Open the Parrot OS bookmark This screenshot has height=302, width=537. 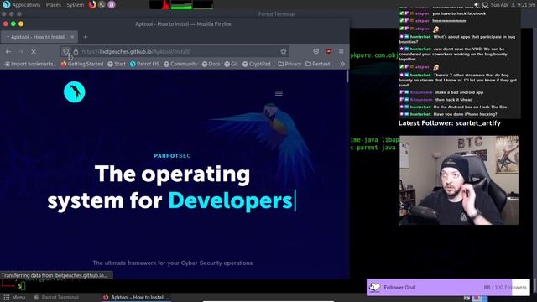[x=144, y=64]
